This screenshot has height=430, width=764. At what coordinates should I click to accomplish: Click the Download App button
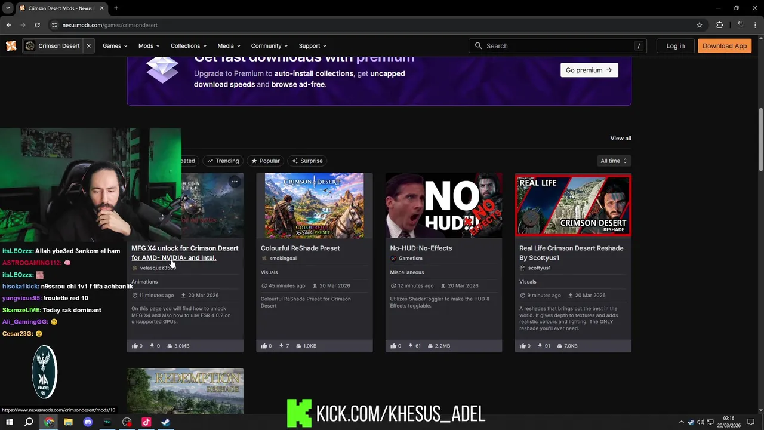click(725, 46)
